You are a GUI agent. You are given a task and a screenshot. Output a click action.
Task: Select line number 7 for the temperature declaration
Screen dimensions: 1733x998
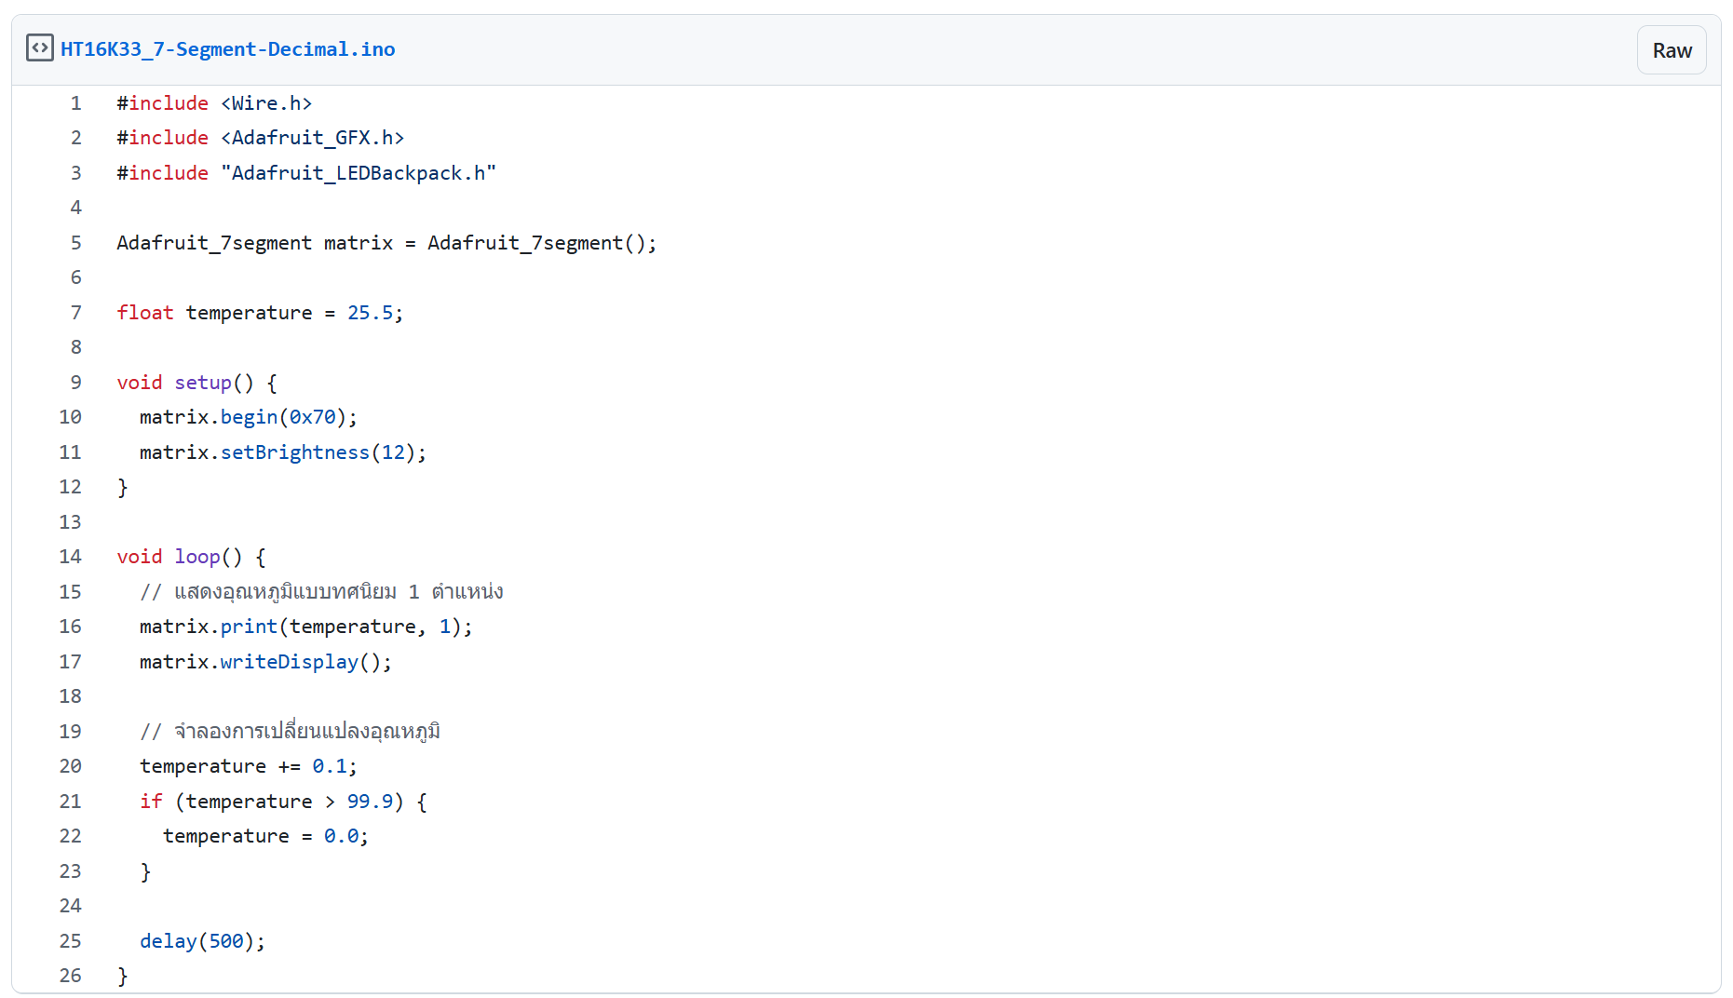(x=75, y=313)
